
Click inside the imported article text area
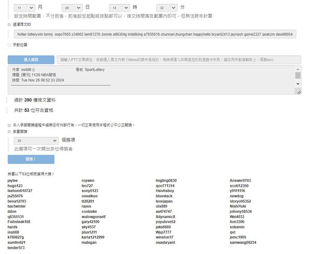coord(151,81)
